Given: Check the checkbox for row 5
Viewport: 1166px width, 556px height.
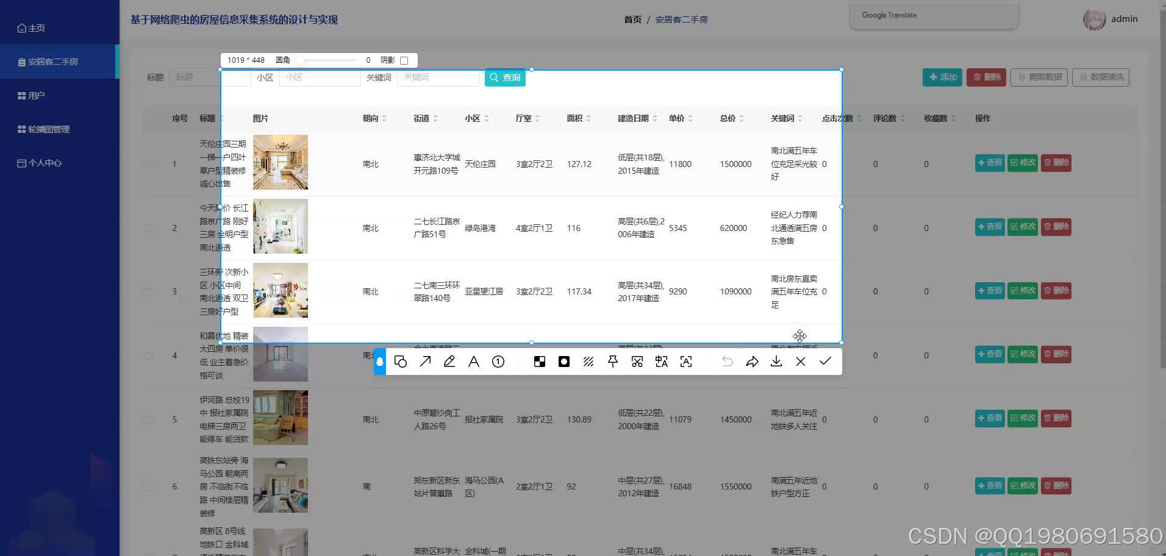Looking at the screenshot, I should pos(149,419).
